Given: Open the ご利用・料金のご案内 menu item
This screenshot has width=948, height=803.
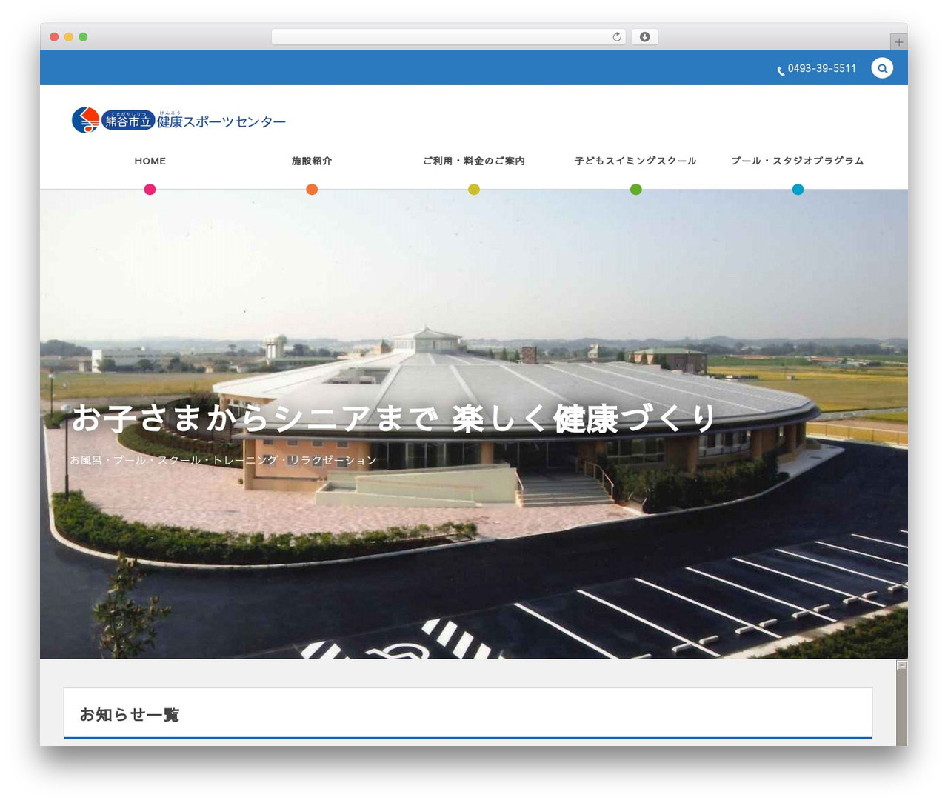Looking at the screenshot, I should 474,161.
